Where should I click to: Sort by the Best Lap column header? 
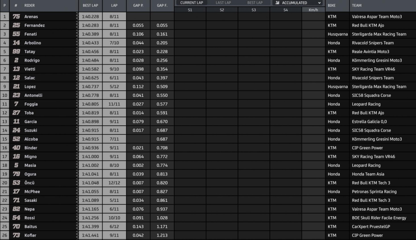click(90, 6)
